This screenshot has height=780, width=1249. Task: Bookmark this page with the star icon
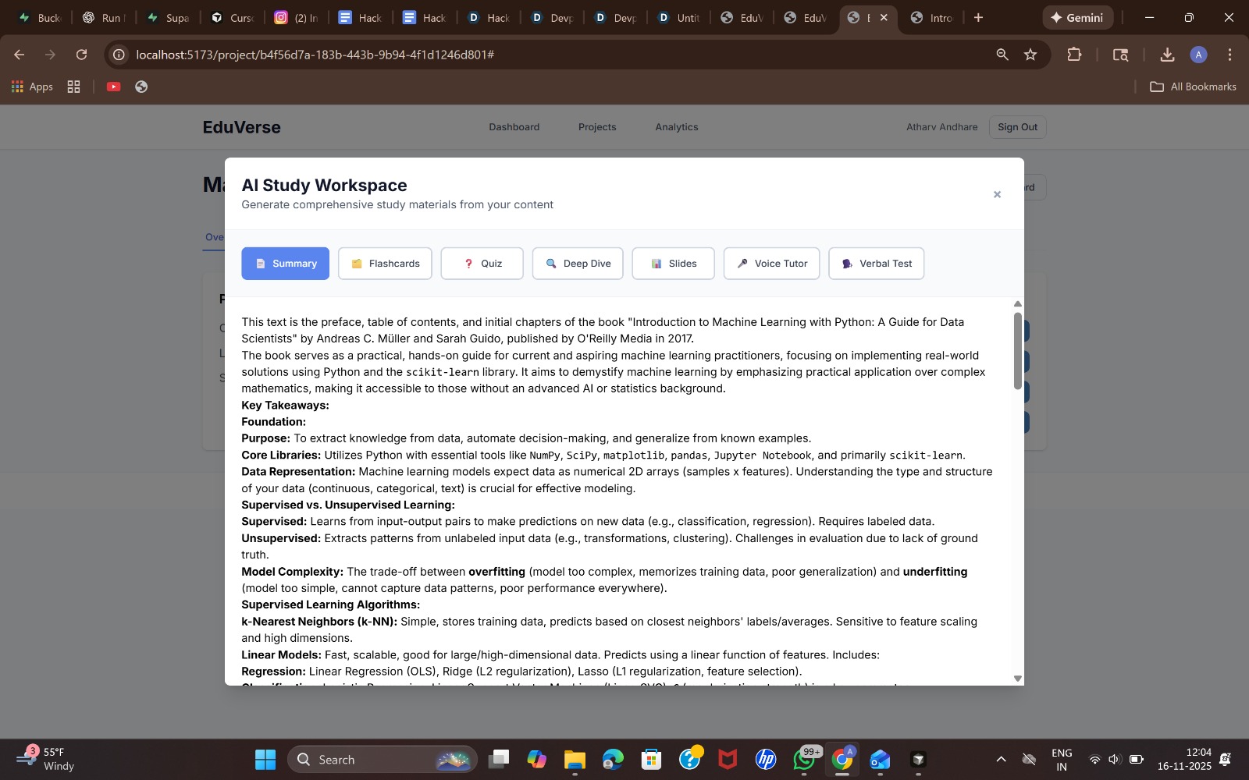(x=1030, y=55)
